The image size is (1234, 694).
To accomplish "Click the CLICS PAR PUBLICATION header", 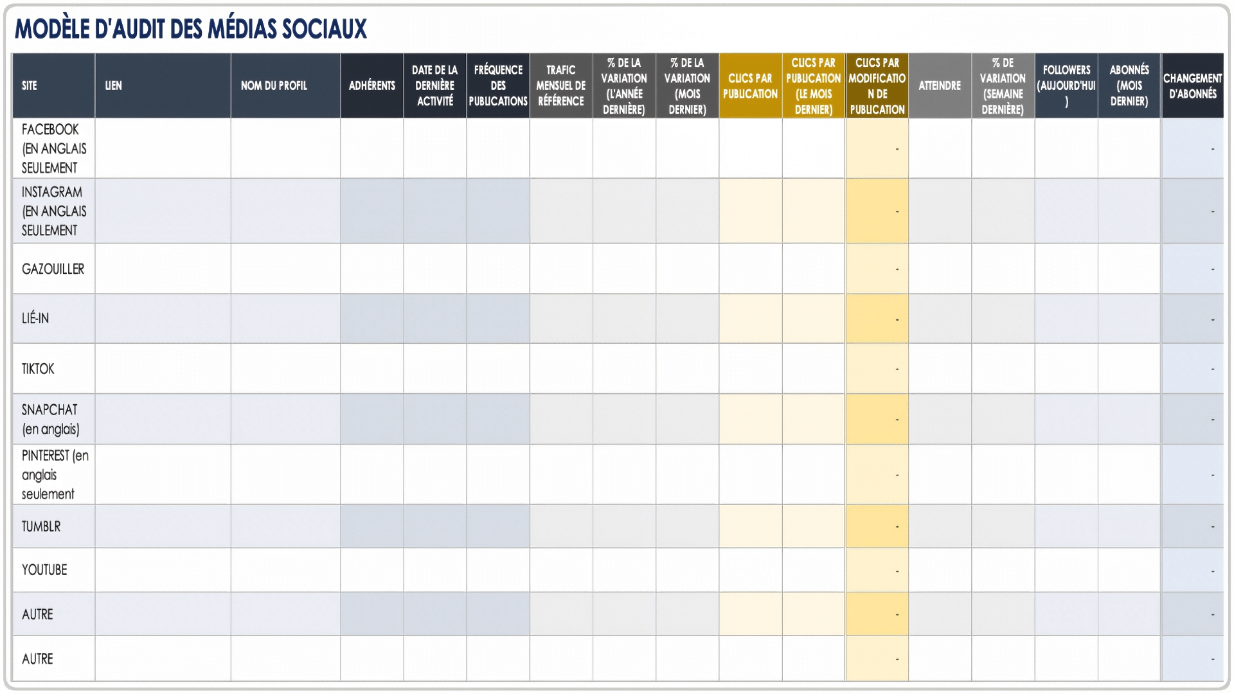I will coord(751,85).
